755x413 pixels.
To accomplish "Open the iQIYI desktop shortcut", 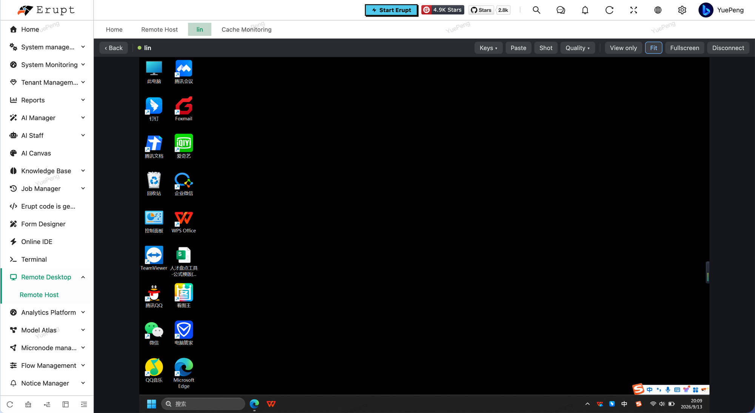I will point(183,146).
